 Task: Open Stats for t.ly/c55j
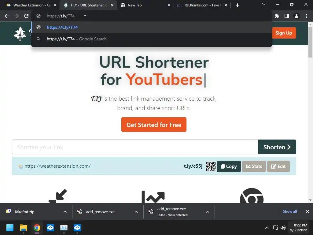tap(254, 166)
